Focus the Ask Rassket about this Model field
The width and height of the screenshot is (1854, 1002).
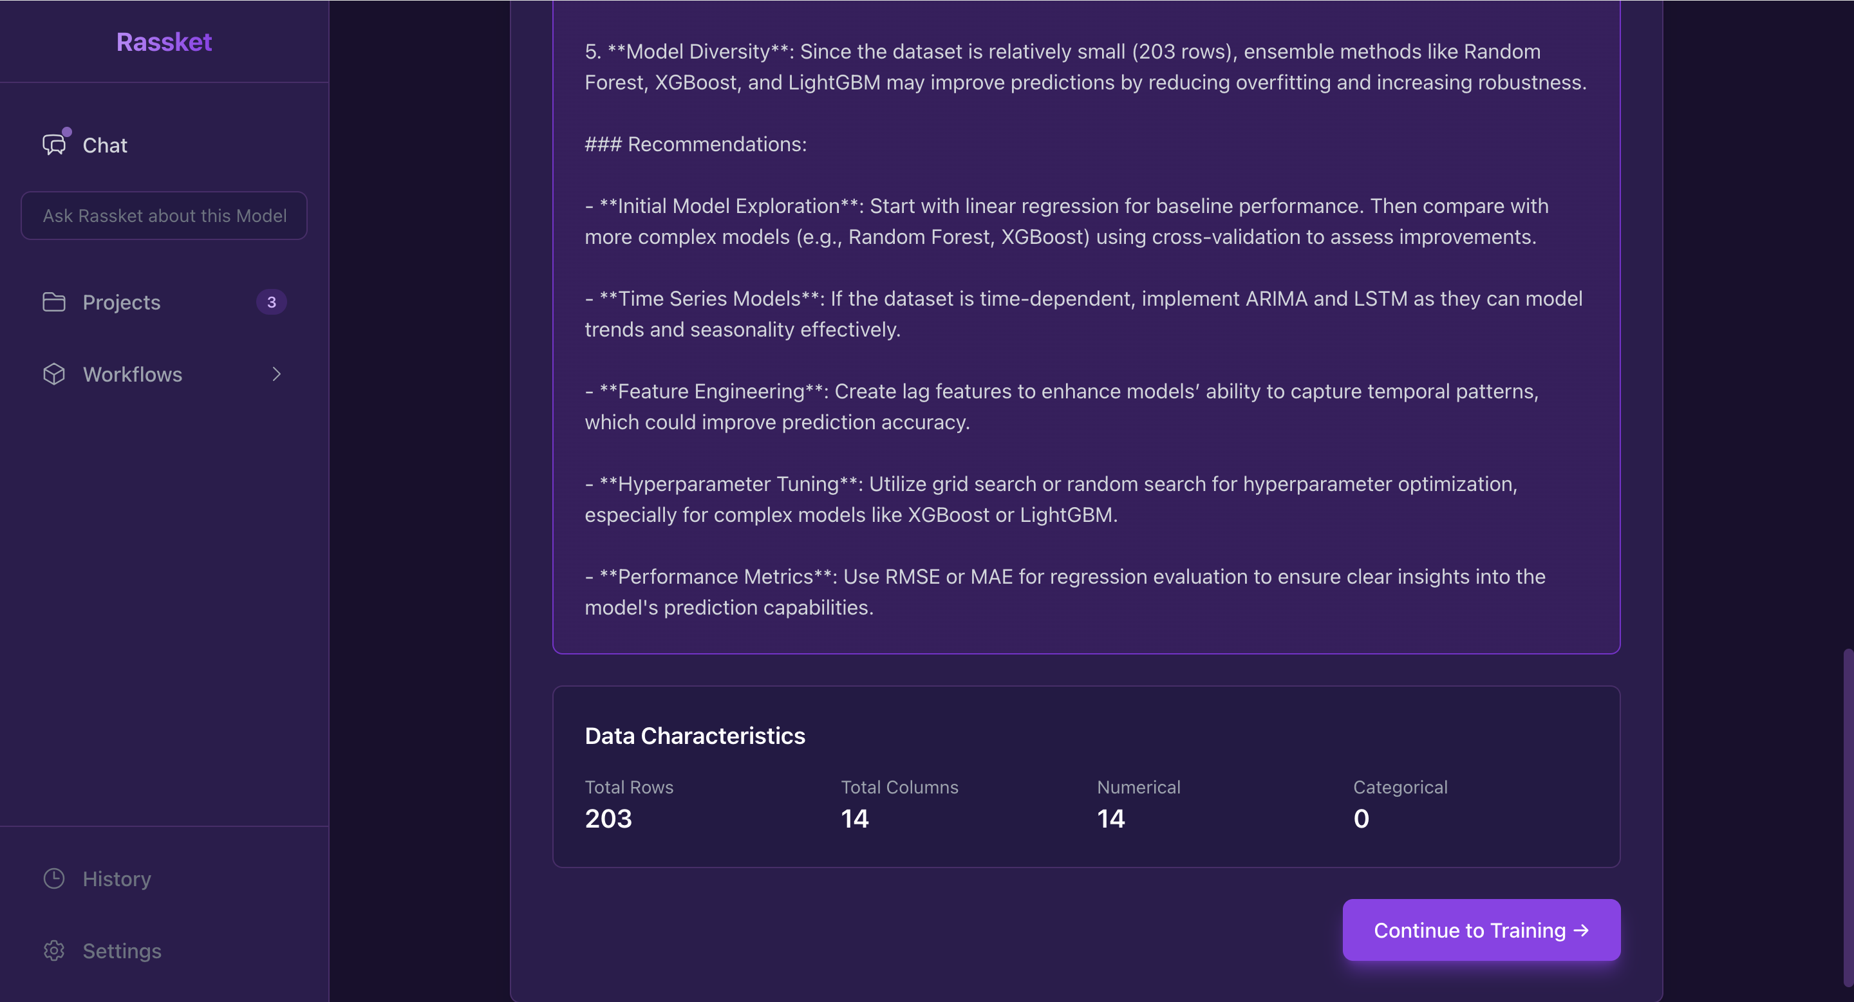(x=164, y=216)
